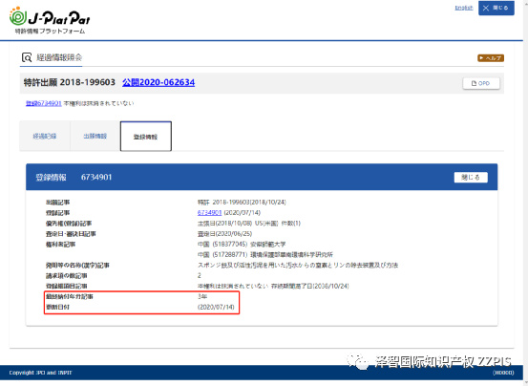Click the Copyright JPO and INPIT footer text

click(40, 373)
